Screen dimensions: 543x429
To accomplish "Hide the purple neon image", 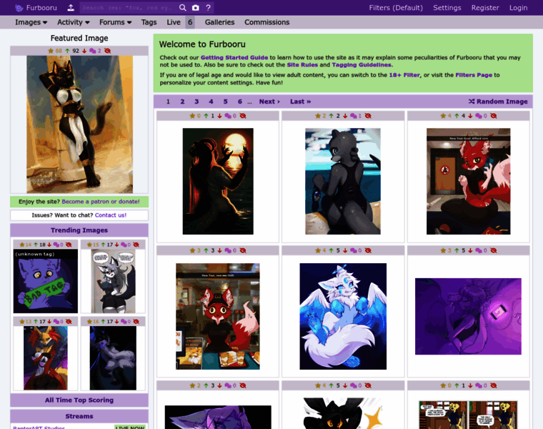I will (494, 250).
